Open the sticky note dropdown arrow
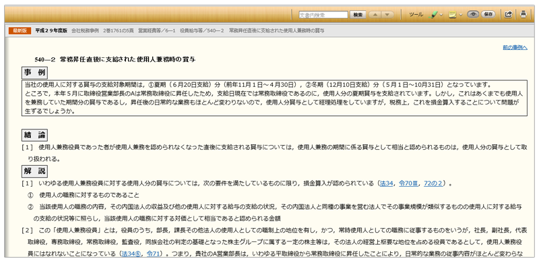Image resolution: width=539 pixels, height=263 pixels. click(461, 15)
